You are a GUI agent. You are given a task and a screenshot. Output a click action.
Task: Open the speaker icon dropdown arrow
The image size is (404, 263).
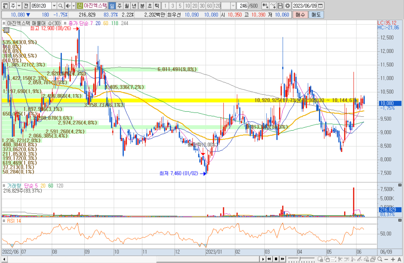click(x=73, y=6)
